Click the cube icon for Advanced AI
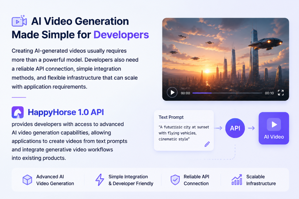The height and width of the screenshot is (199, 299). tap(27, 180)
